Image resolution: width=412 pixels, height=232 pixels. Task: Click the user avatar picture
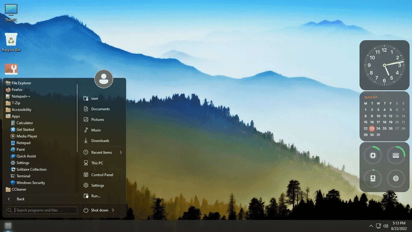[104, 79]
